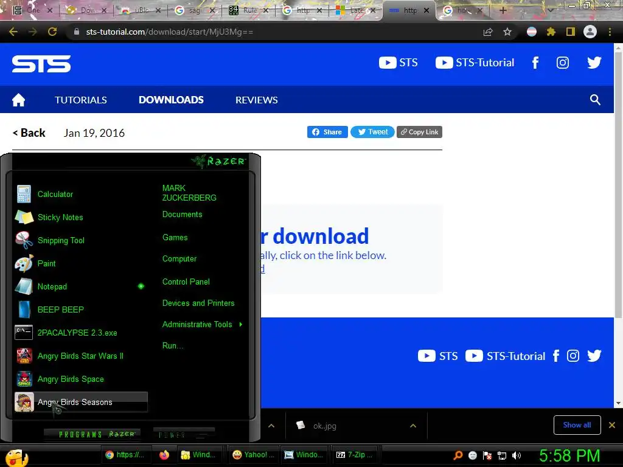
Task: Open a new browser tab
Action: point(503,10)
